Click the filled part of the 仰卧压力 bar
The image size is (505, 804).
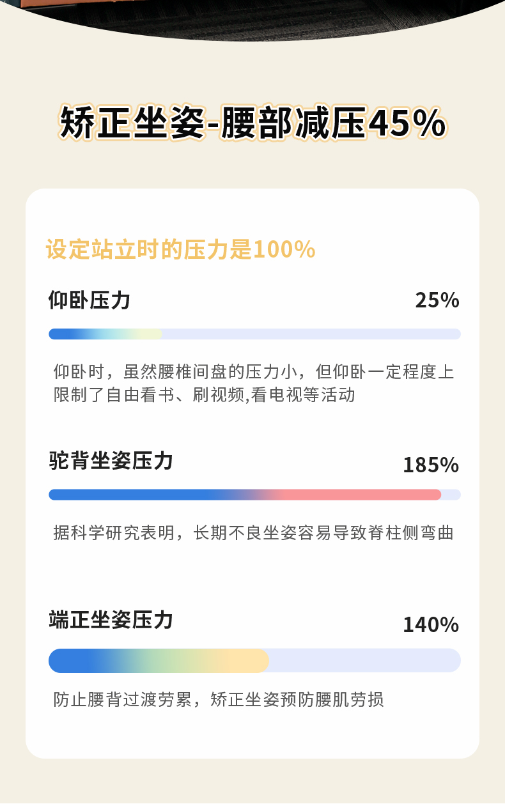click(105, 334)
